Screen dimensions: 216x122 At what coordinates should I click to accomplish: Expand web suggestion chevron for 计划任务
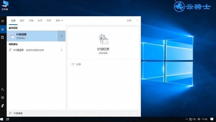(x=62, y=50)
